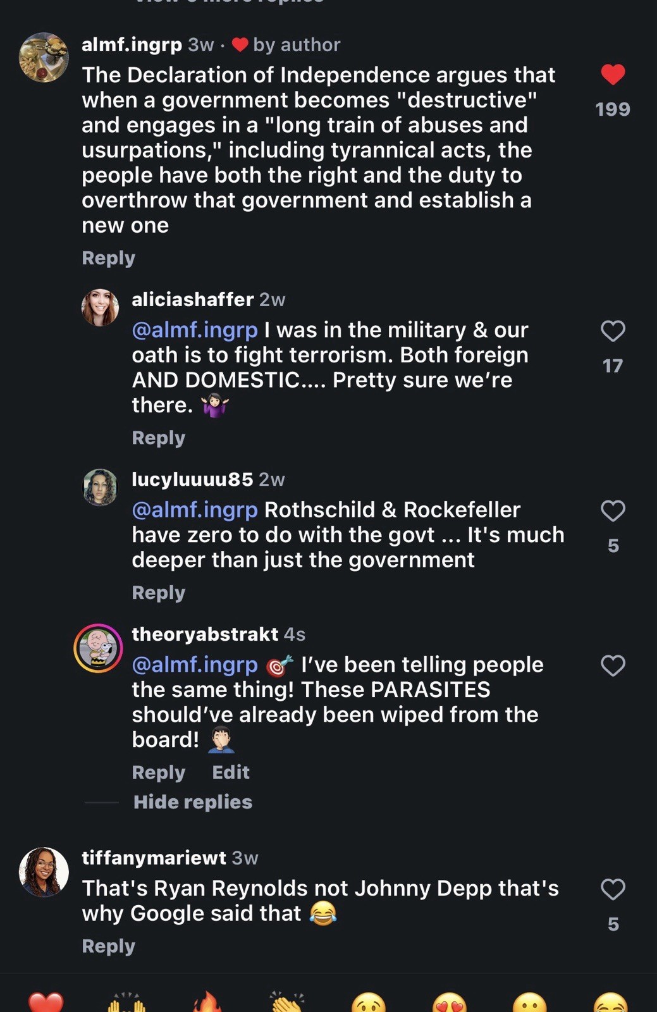The height and width of the screenshot is (1012, 657).
Task: Reply to almf.ingrp's Declaration comment
Action: [x=109, y=258]
